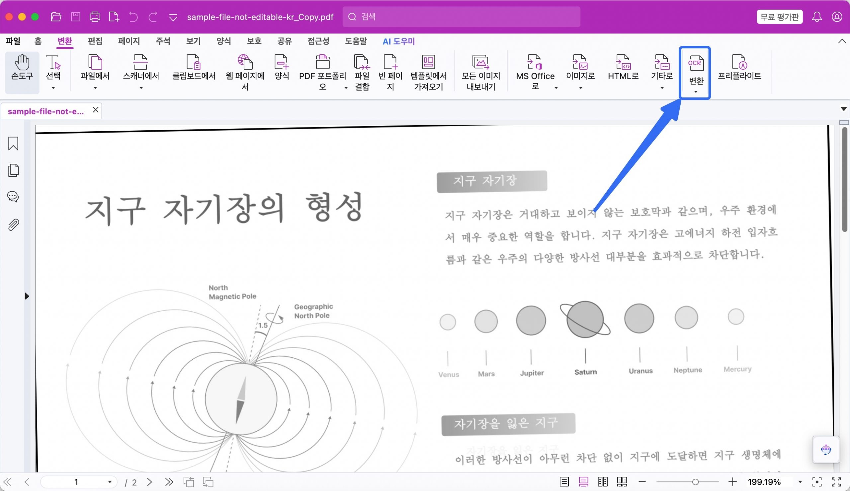
Task: Click the 양식 form creation icon
Action: pyautogui.click(x=281, y=67)
